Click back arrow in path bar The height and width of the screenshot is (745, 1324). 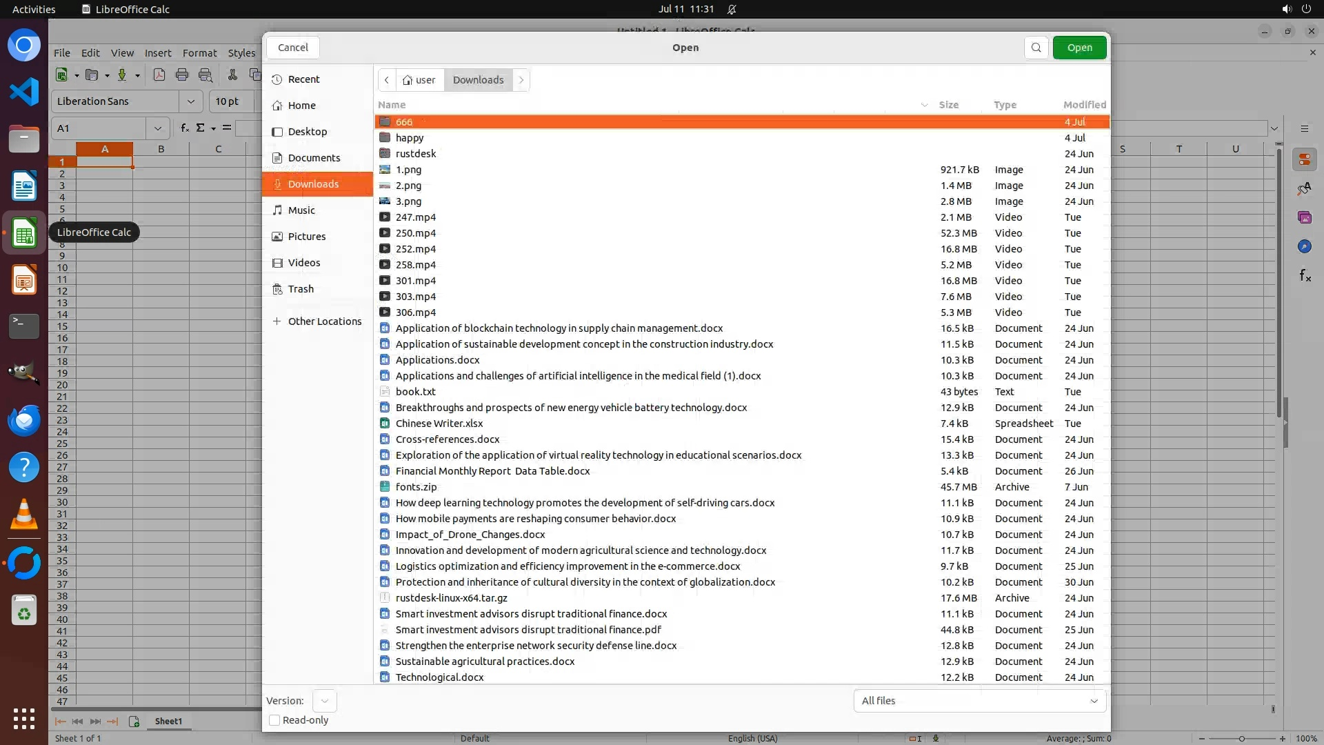click(x=387, y=80)
